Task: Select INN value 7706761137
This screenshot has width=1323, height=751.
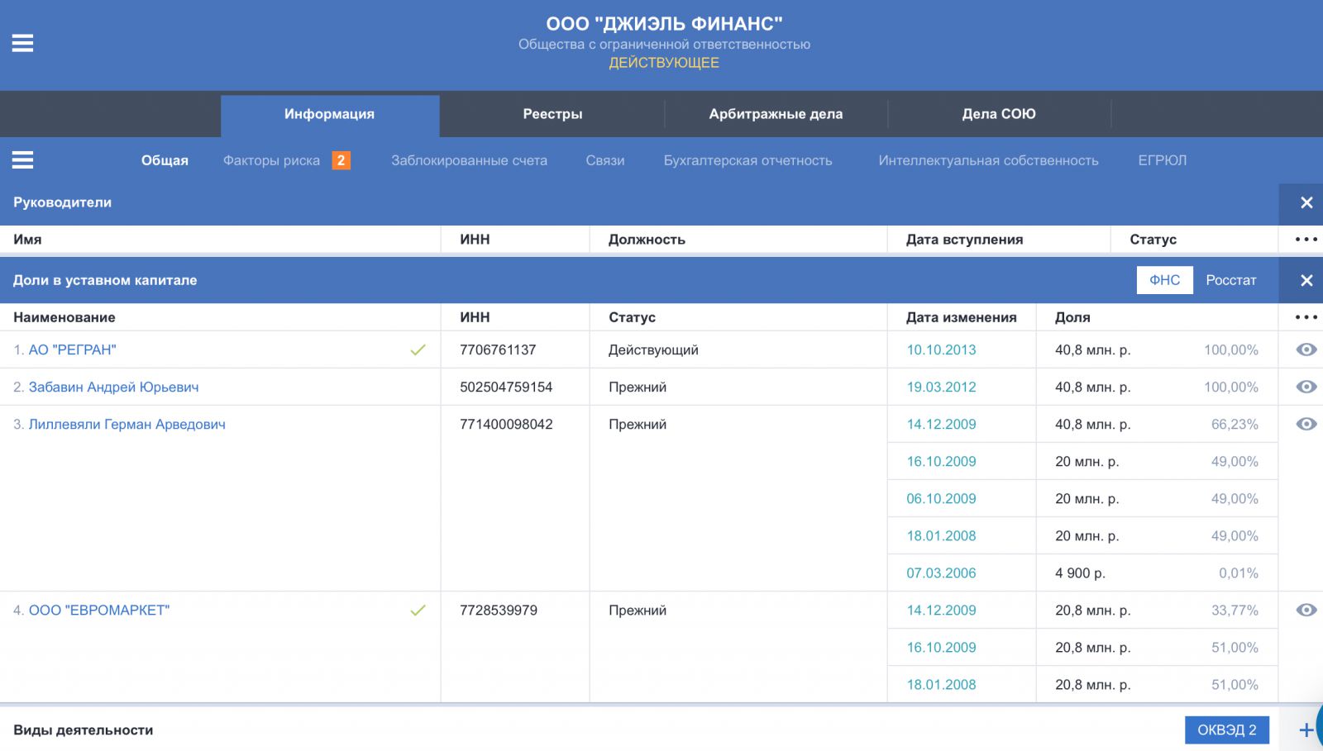Action: click(x=498, y=349)
